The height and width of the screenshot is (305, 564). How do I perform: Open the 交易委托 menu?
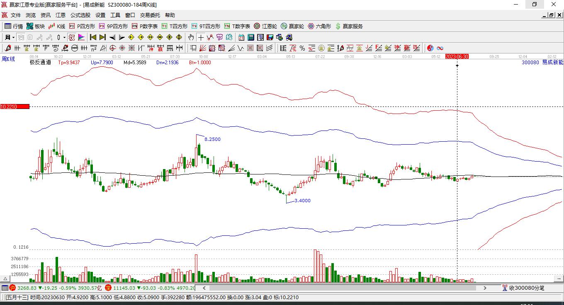150,15
